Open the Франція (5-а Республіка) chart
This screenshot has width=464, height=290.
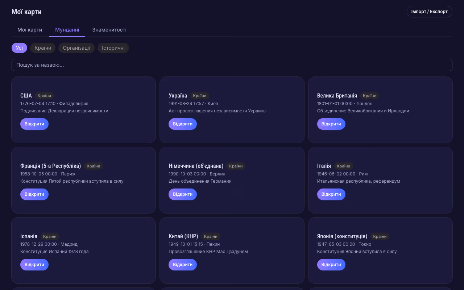click(x=34, y=194)
